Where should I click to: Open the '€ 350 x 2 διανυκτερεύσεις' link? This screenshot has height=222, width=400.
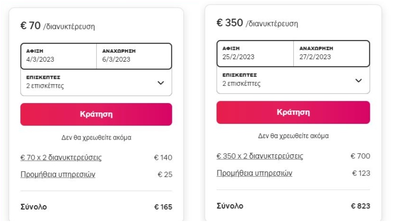tap(260, 156)
